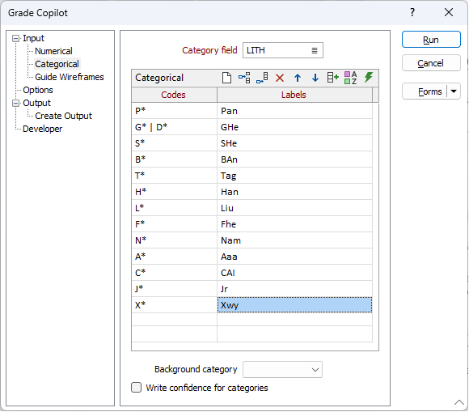Collapse the Output tree node
469x412 pixels.
(x=15, y=104)
